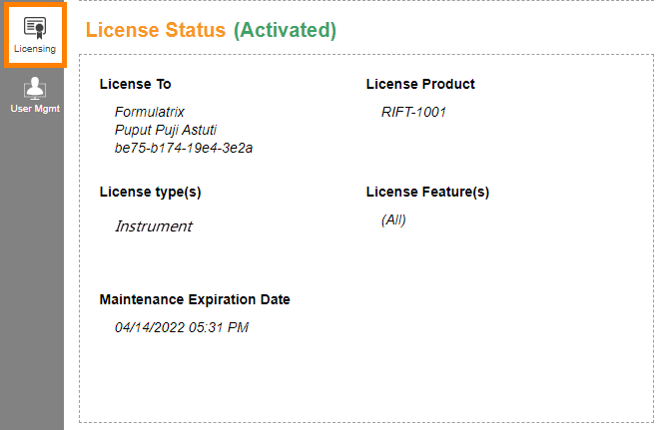Image resolution: width=662 pixels, height=430 pixels.
Task: Select the Licensing text label in sidebar
Action: [x=35, y=48]
